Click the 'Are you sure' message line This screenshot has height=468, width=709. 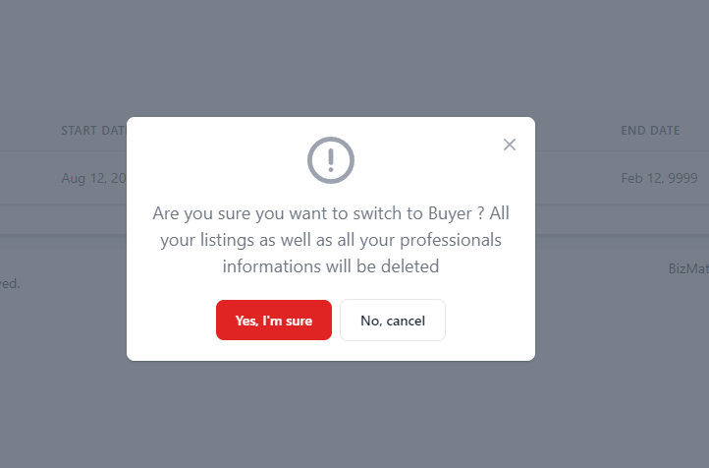coord(330,213)
